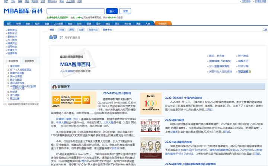
Task: Open 最新資訊 in the left sidebar
Action: tap(12, 30)
